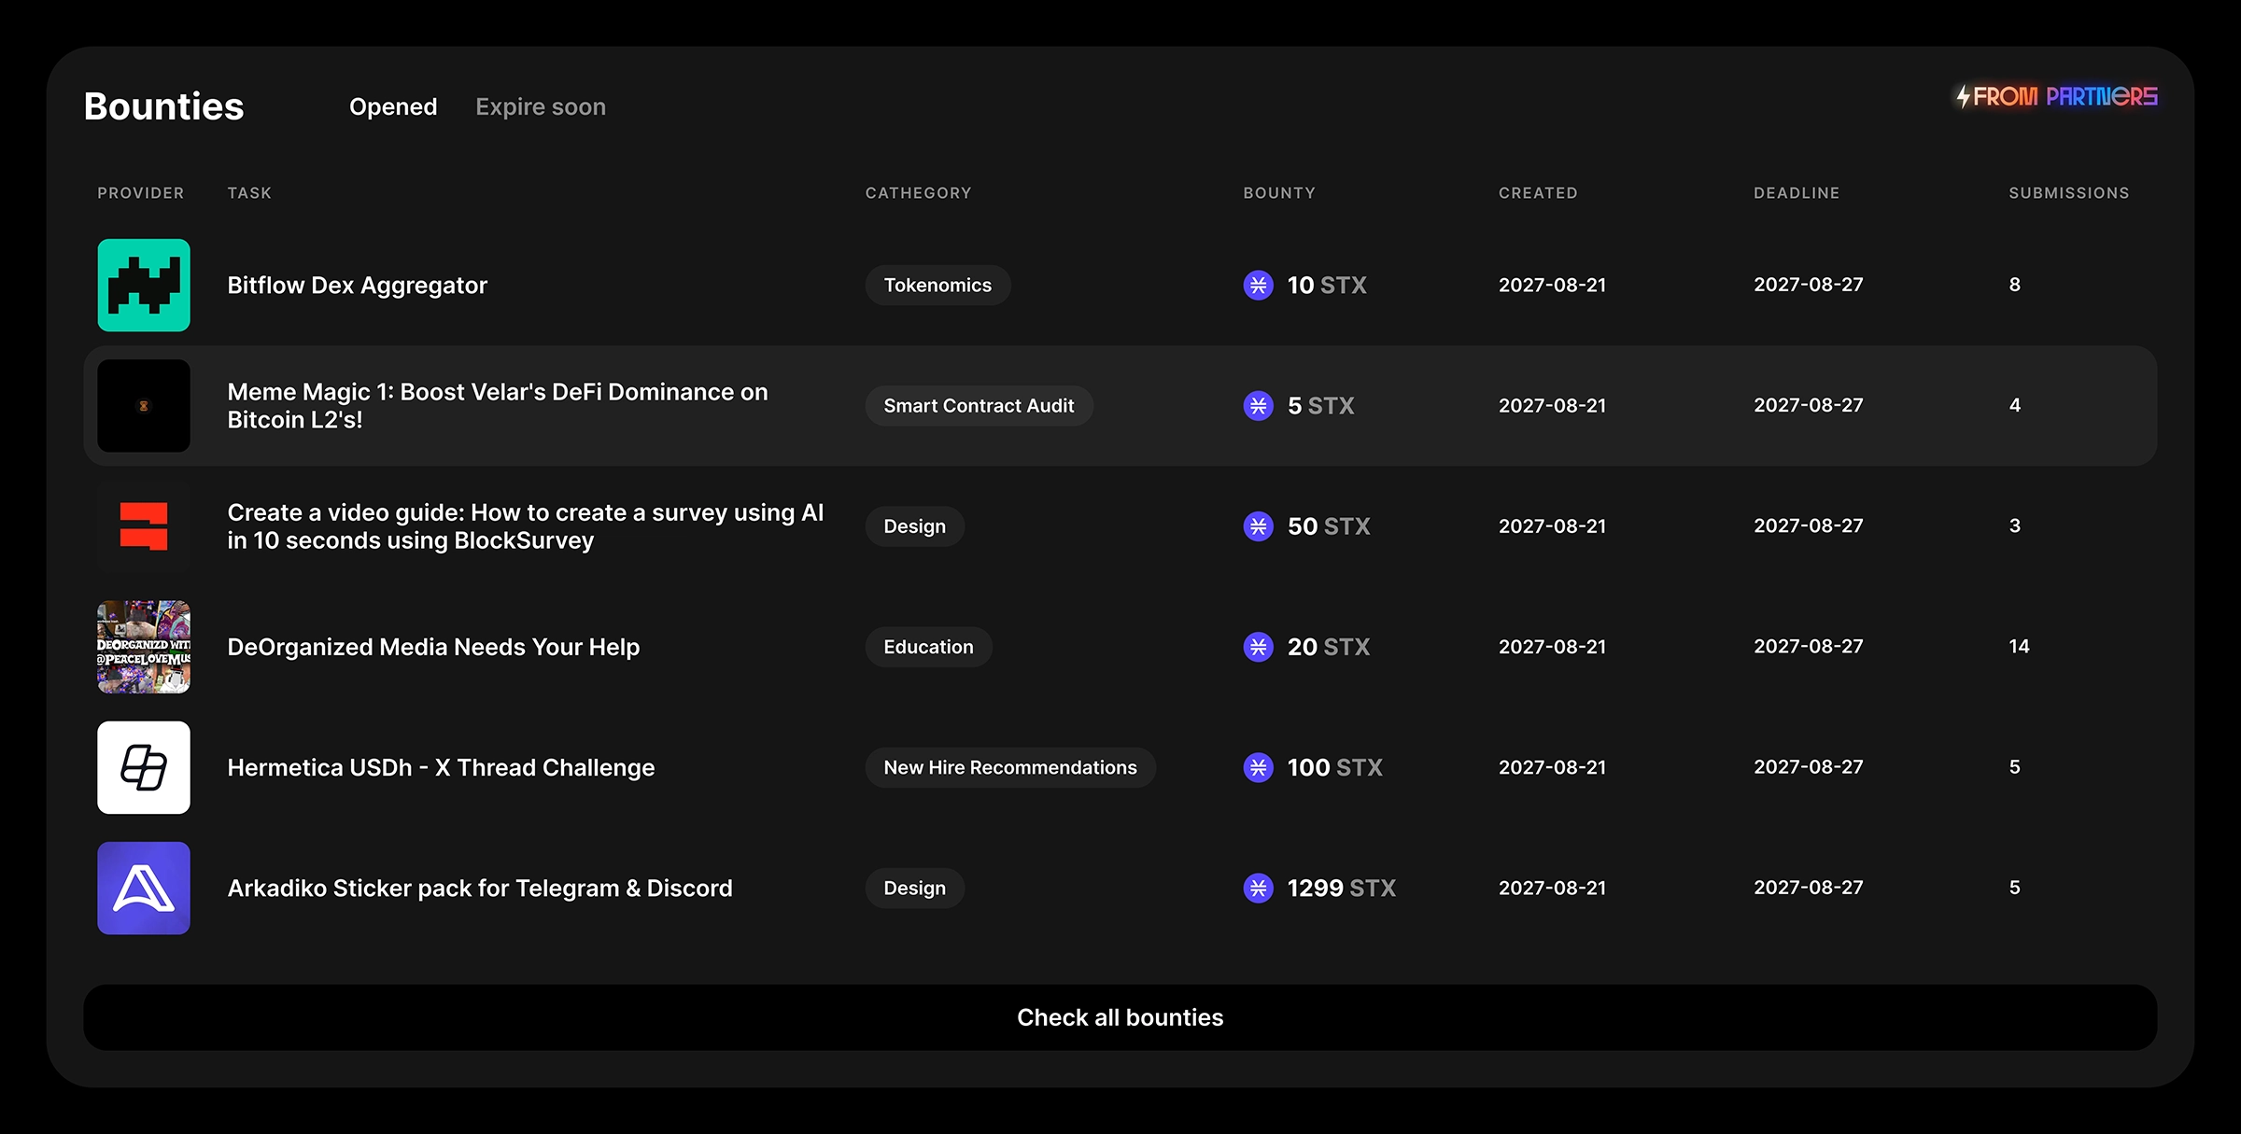Select the Smart Contract Audit category tag
Screen dimensions: 2241x1134
[x=979, y=406]
